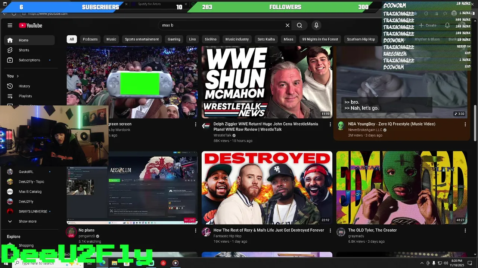Run search with the magnifier button
This screenshot has height=268, width=478.
pyautogui.click(x=299, y=25)
